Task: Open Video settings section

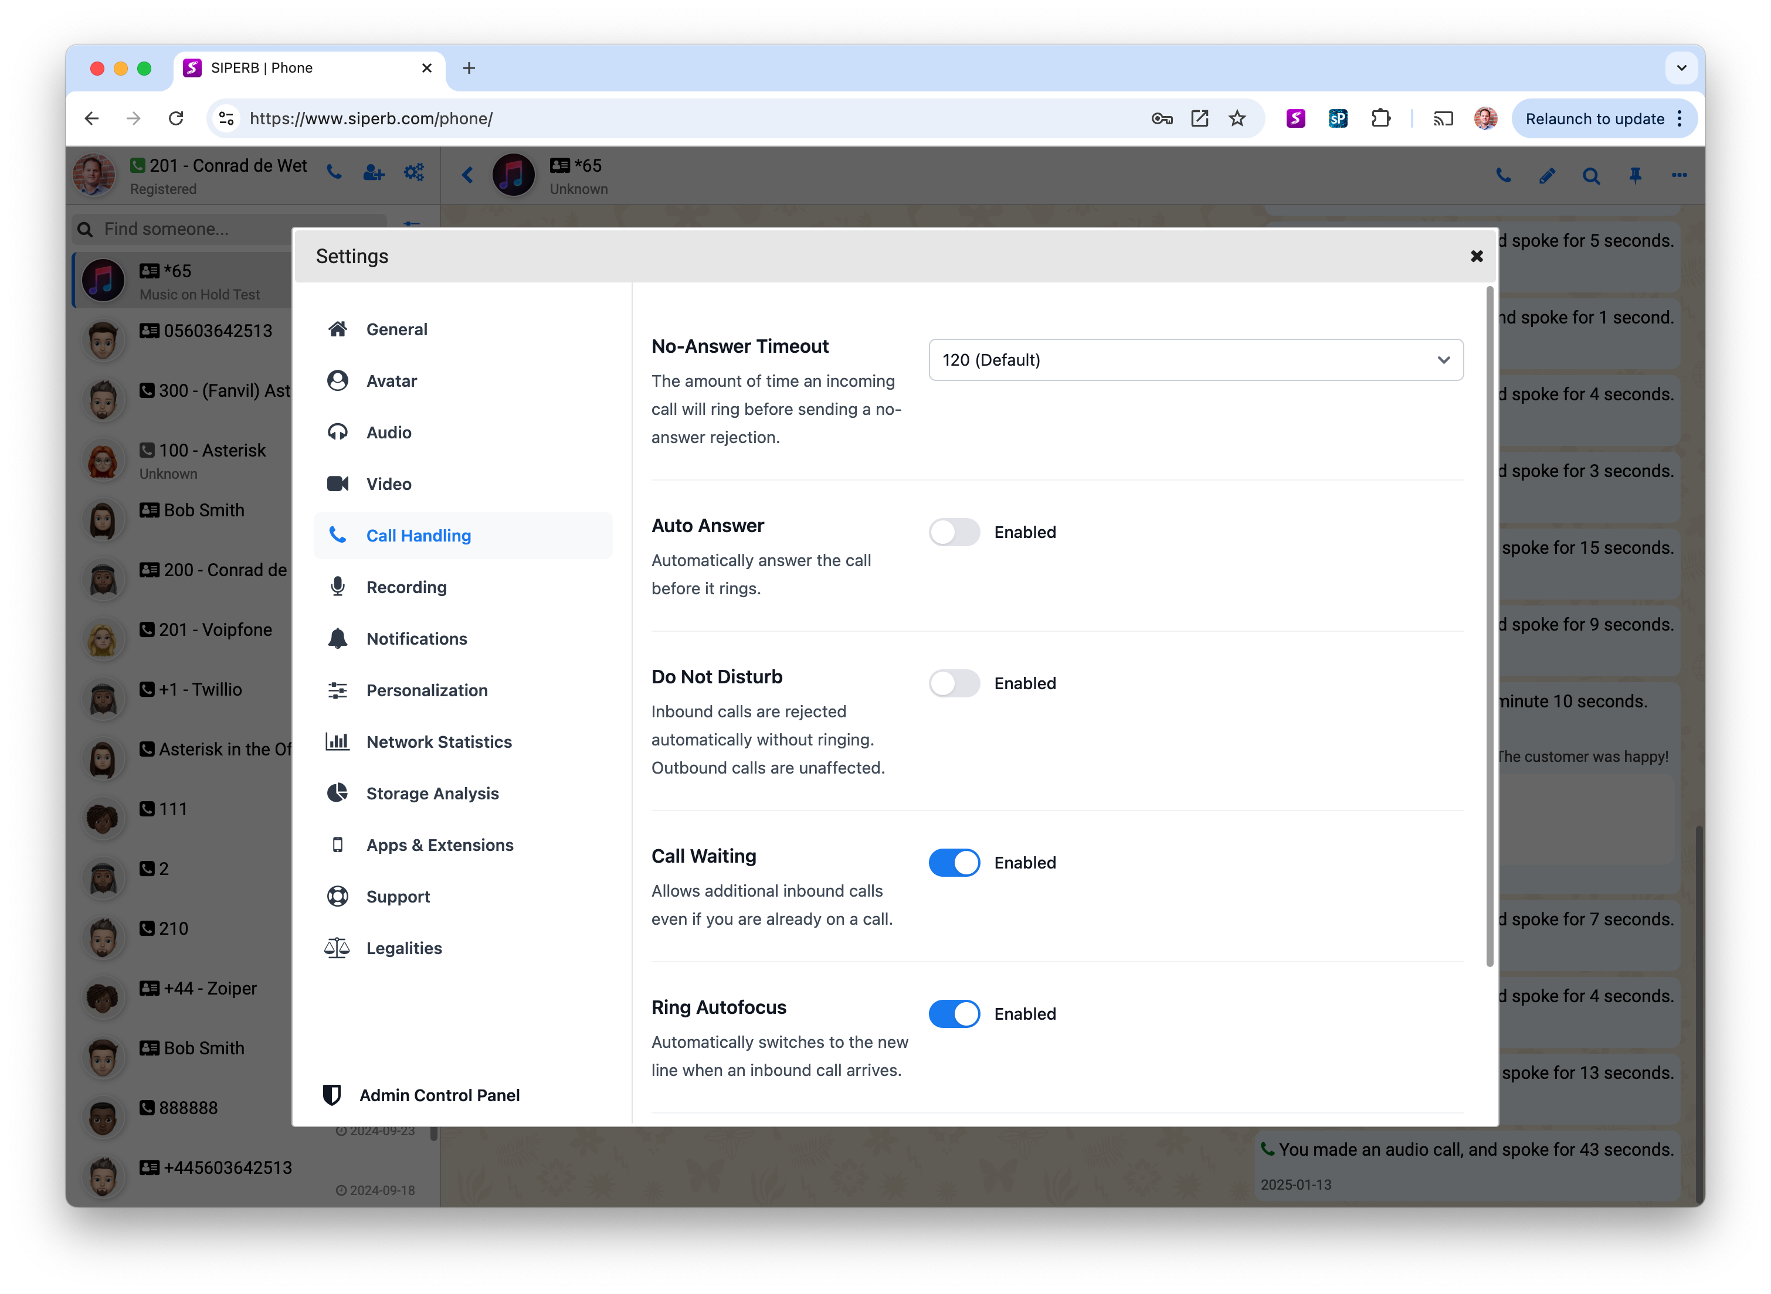Action: [x=462, y=484]
